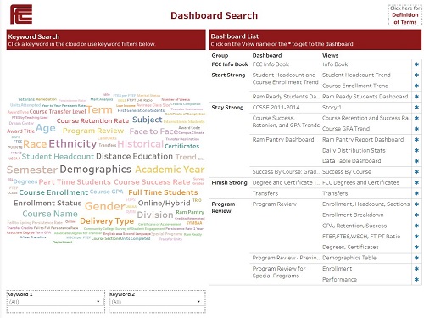Screen dimensions: 424x318
Task: Click the Gender keyword in the word cloud
Action: [105, 206]
